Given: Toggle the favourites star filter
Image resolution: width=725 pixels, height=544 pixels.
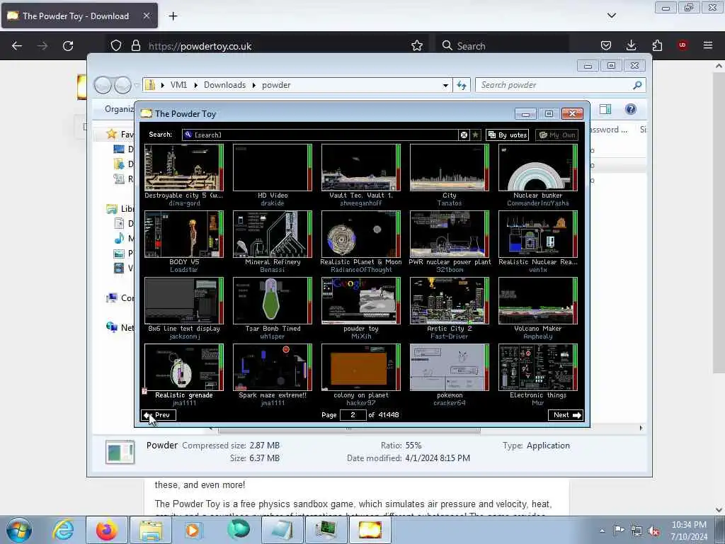Looking at the screenshot, I should [475, 135].
